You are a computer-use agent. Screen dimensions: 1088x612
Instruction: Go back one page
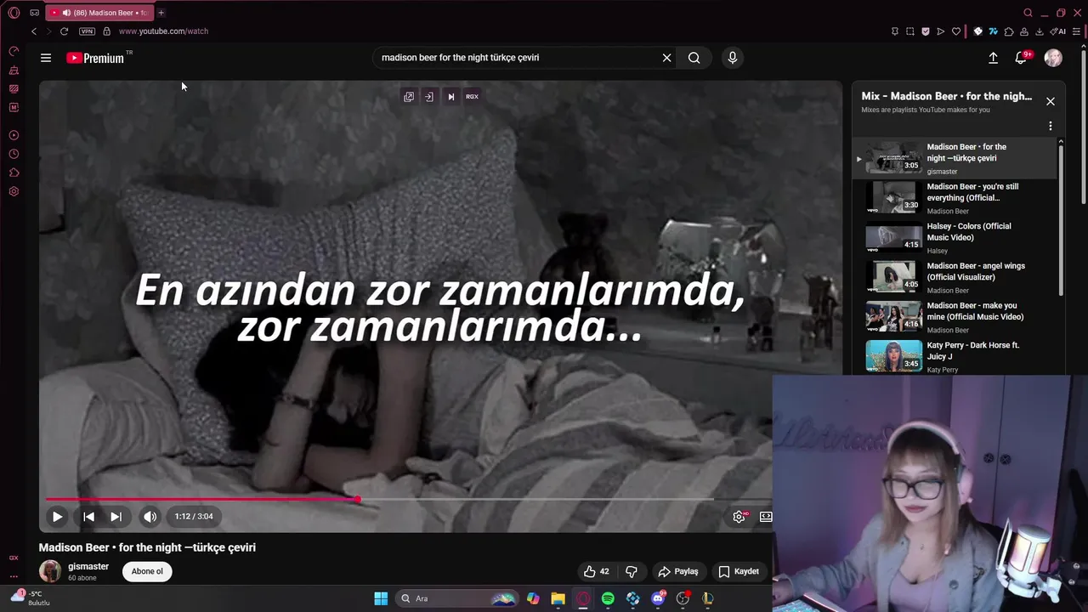pyautogui.click(x=34, y=31)
